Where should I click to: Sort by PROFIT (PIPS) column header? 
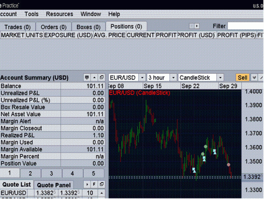tap(237, 35)
